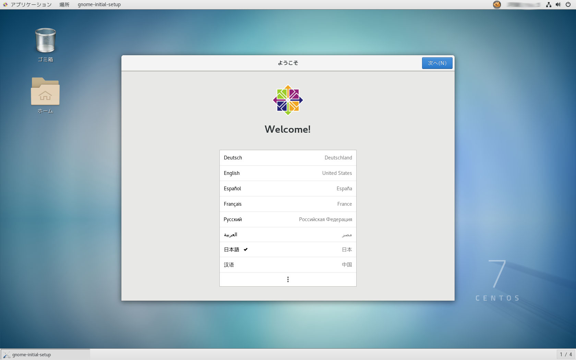Select English United States language

pos(288,173)
